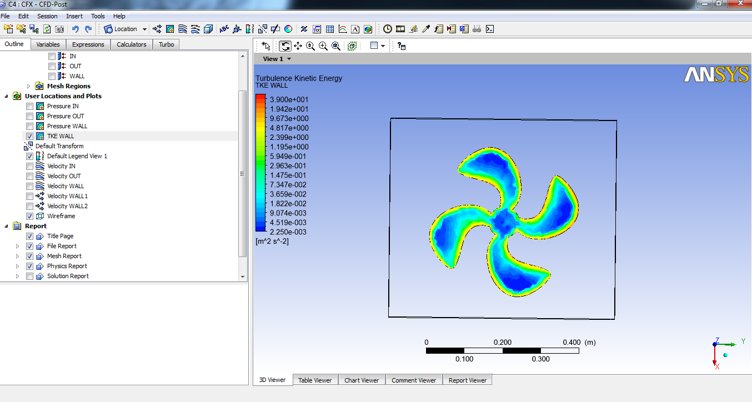Screen dimensions: 752x402
Task: Check the Velocity IN streamline checkbox
Action: [x=30, y=166]
